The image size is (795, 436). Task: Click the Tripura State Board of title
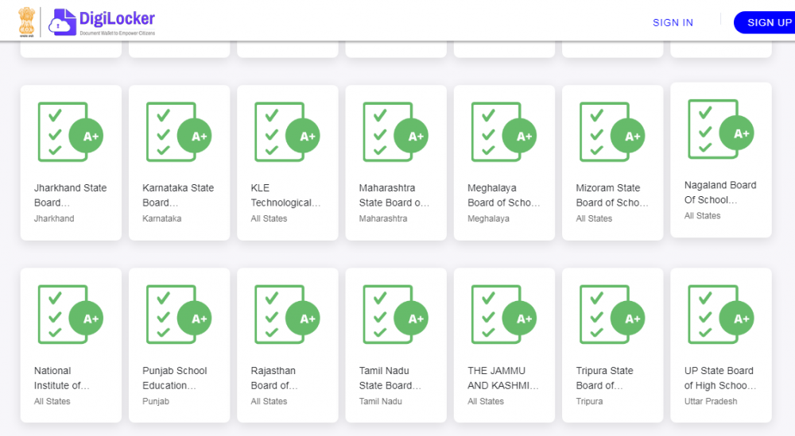tap(605, 378)
